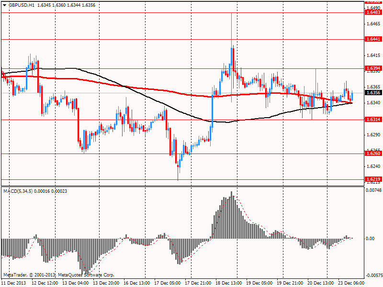Click the horizontal red line at 1.6441

coord(183,39)
